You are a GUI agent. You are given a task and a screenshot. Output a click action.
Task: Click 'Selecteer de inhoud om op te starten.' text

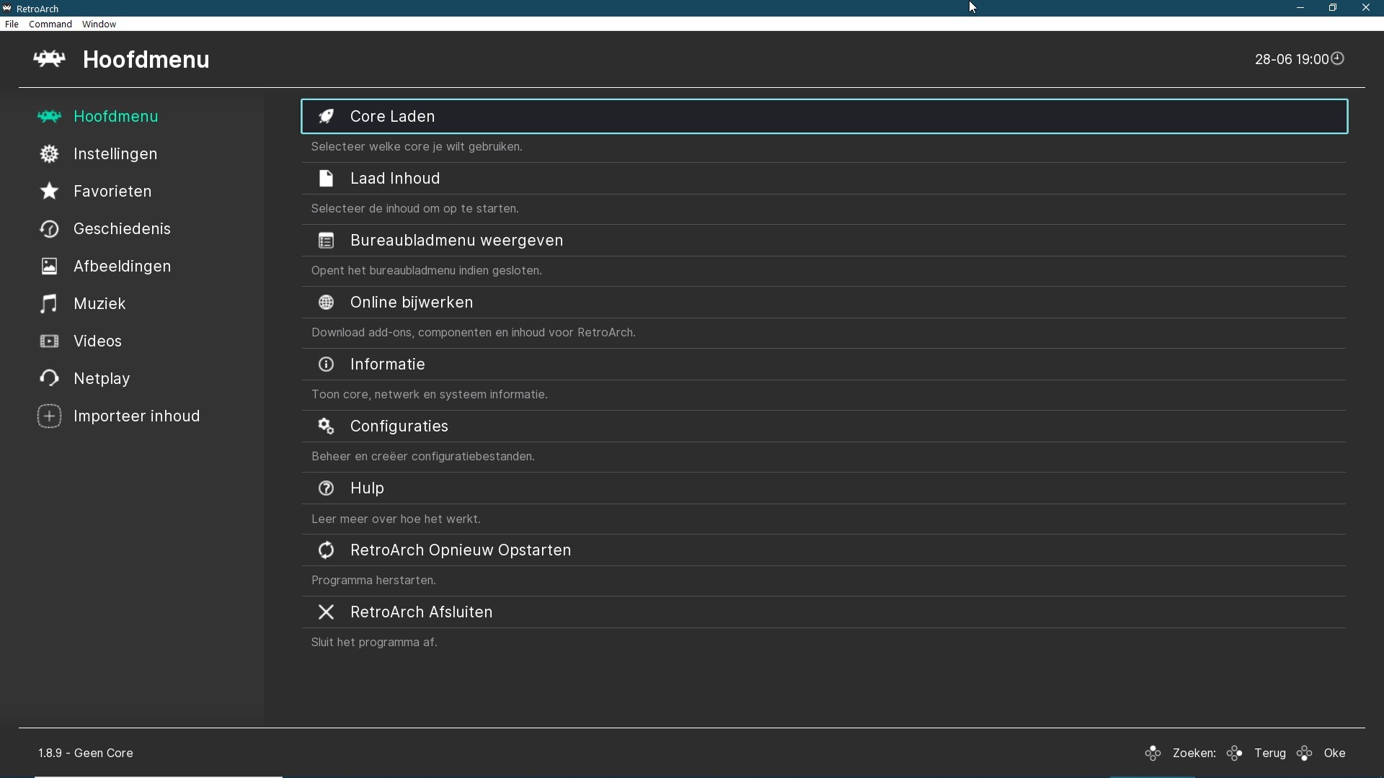pyautogui.click(x=415, y=209)
